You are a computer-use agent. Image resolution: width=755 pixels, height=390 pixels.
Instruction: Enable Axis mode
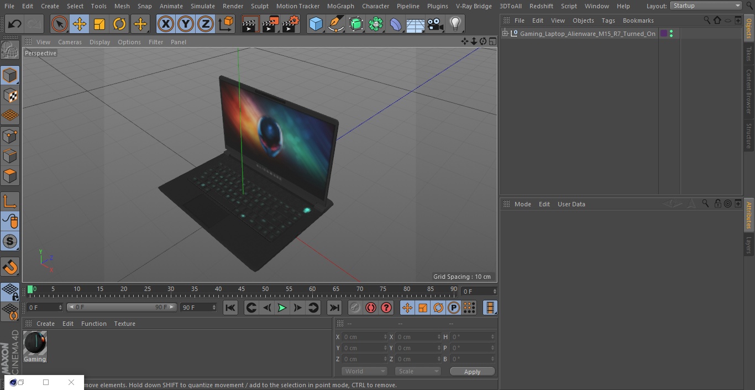coord(10,201)
